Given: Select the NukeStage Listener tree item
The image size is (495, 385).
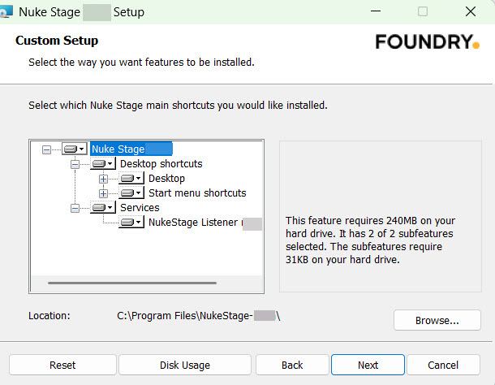Looking at the screenshot, I should click(193, 223).
